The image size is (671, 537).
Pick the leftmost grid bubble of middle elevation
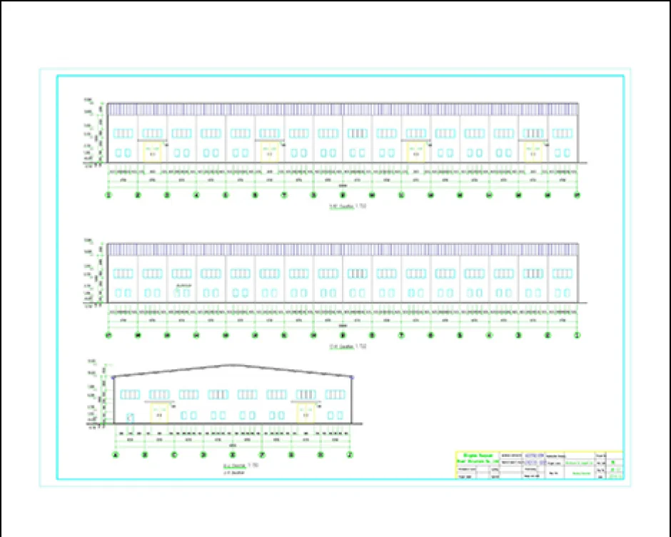click(109, 334)
